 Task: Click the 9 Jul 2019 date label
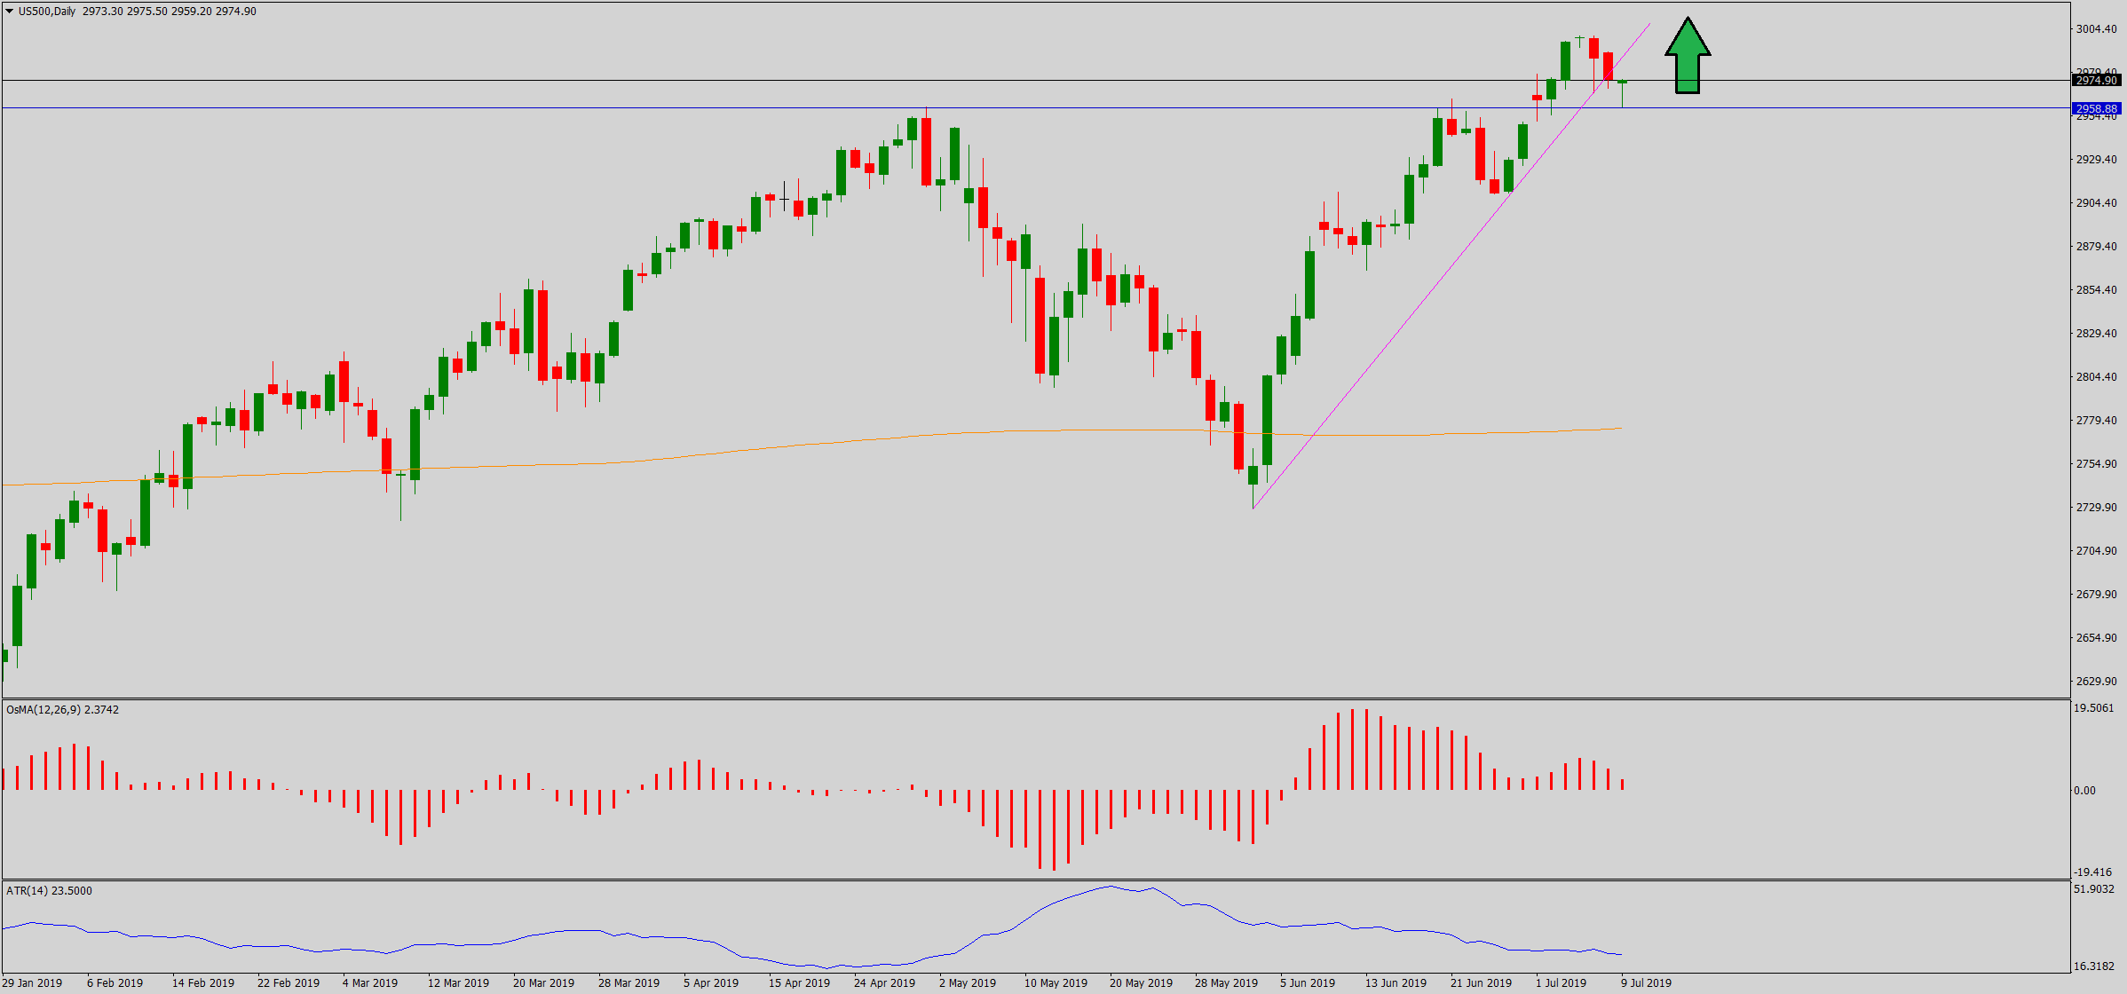(x=1646, y=983)
